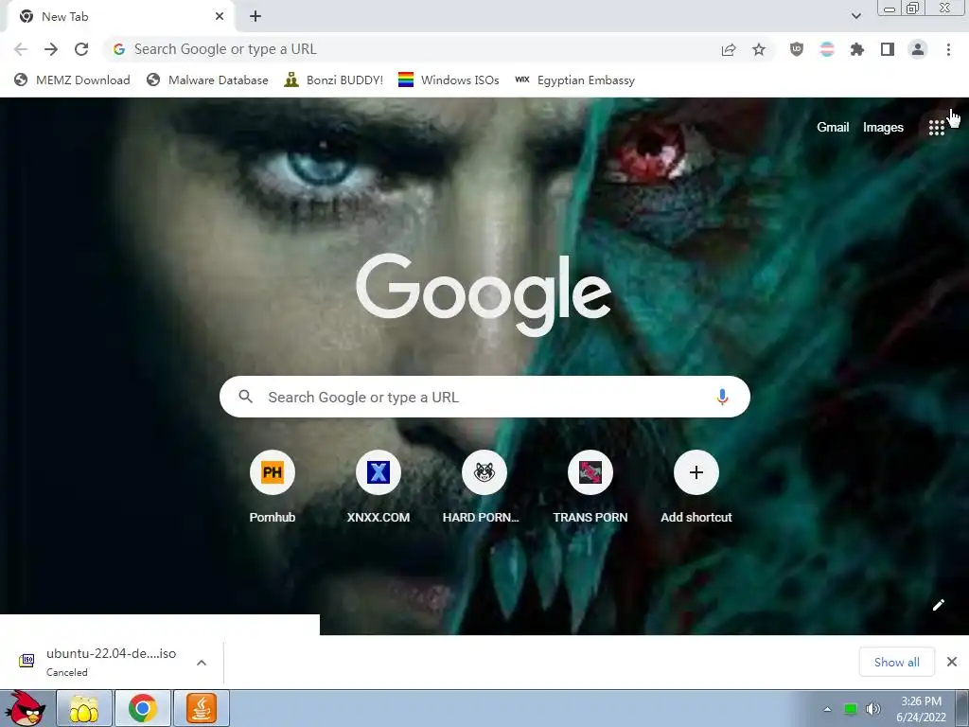Open the Bonzi BUDDY! bookmark
This screenshot has width=969, height=727.
coord(334,80)
